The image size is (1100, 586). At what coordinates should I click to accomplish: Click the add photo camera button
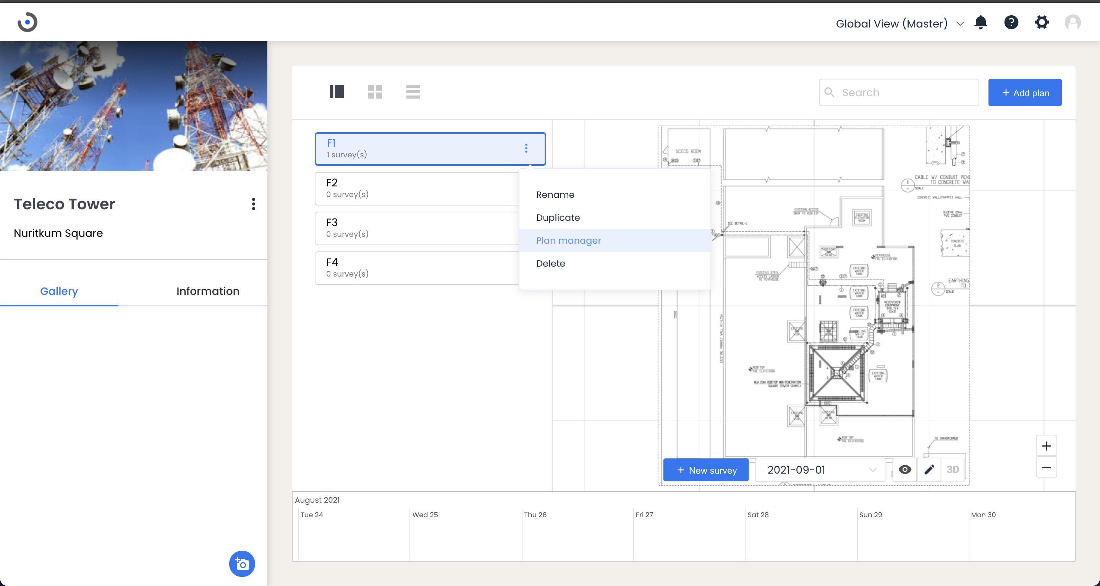pyautogui.click(x=242, y=564)
